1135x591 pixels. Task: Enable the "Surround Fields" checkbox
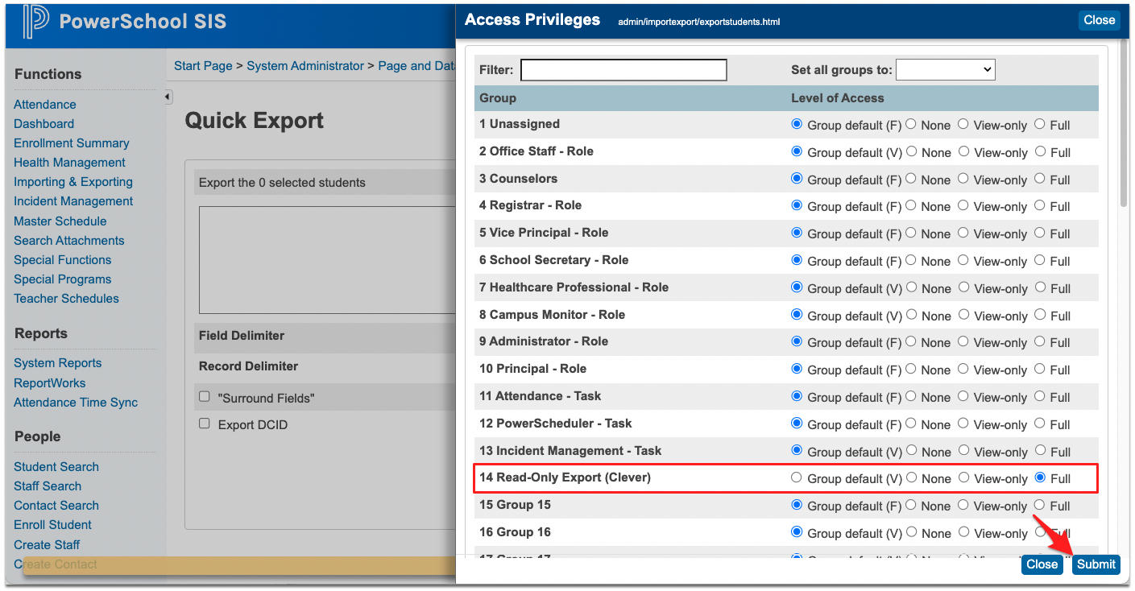tap(204, 397)
